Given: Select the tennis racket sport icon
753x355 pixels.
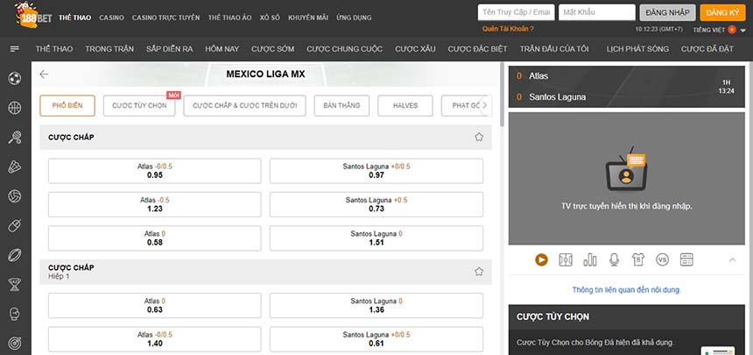Looking at the screenshot, I should (x=15, y=138).
